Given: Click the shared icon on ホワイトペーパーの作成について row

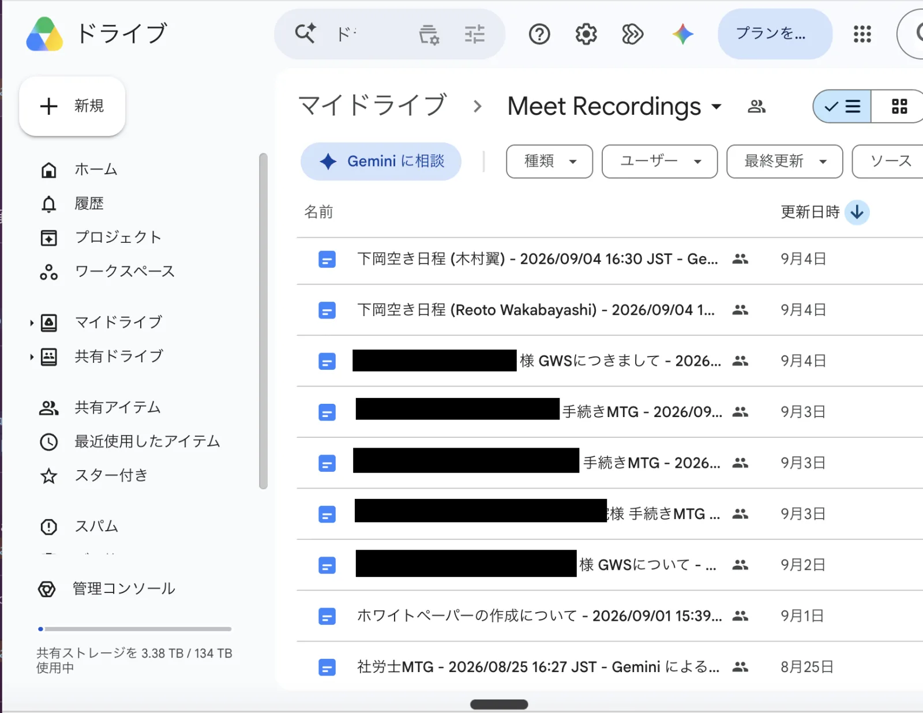Looking at the screenshot, I should tap(740, 616).
